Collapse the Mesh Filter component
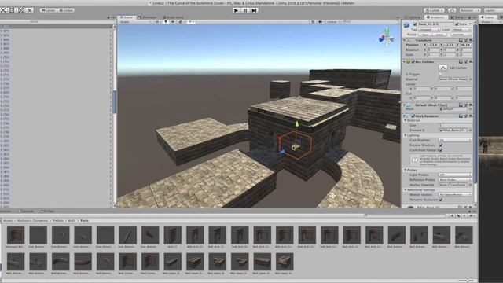 [405, 105]
